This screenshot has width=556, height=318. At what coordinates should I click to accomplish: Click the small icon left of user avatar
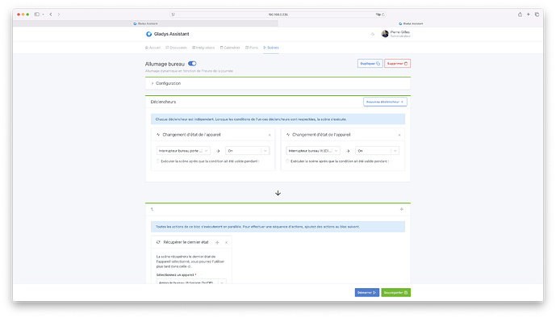tap(373, 34)
